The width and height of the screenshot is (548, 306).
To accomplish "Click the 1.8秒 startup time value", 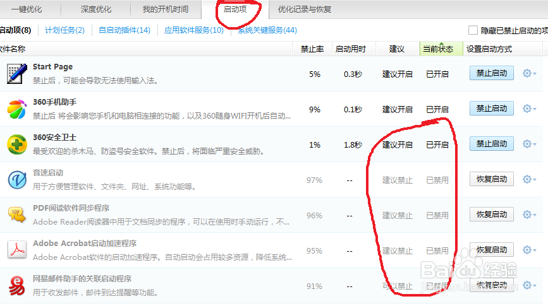I will pyautogui.click(x=353, y=145).
